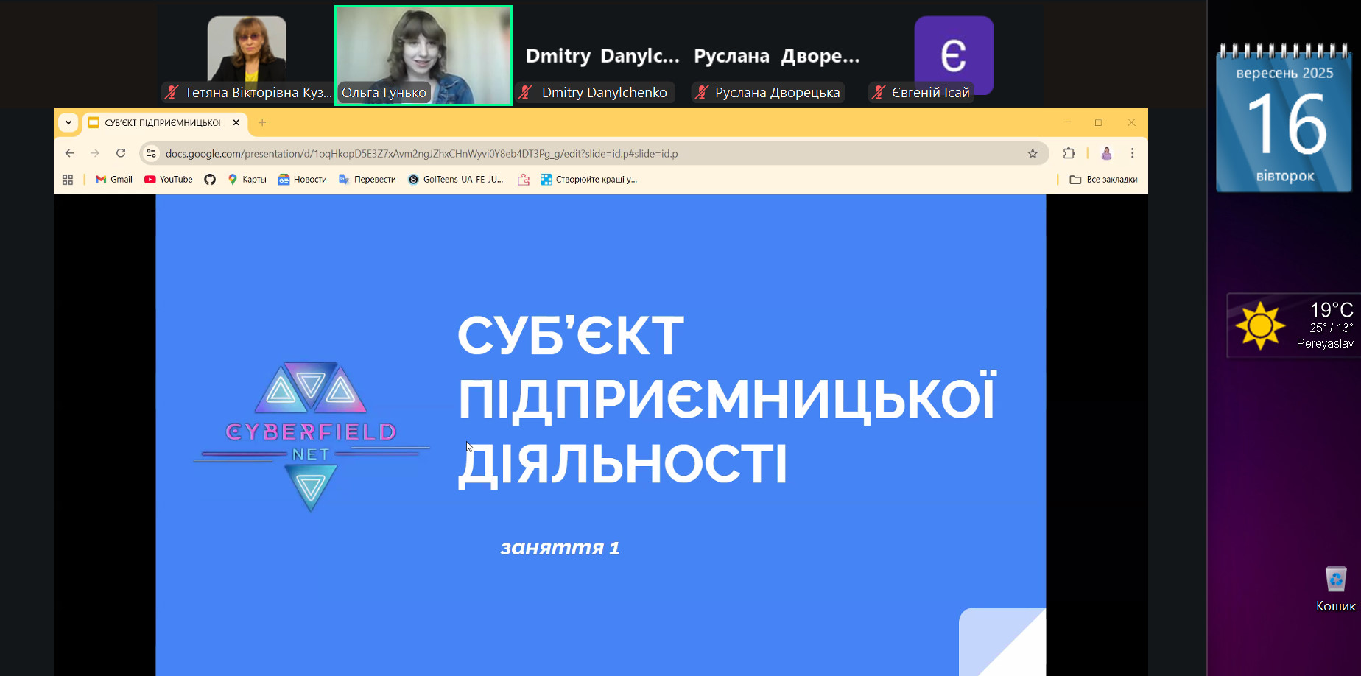1361x676 pixels.
Task: Reload the page with the refresh icon
Action: (x=121, y=153)
